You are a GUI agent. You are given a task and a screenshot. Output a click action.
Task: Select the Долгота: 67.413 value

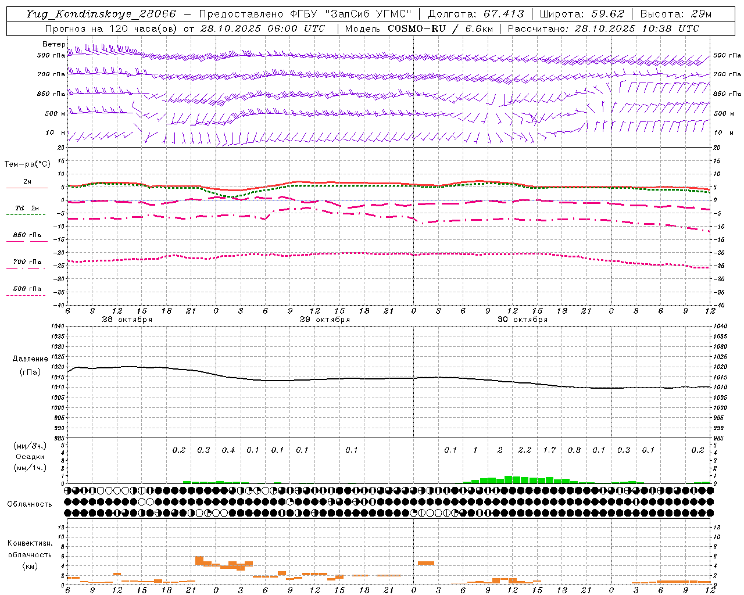[x=476, y=14]
